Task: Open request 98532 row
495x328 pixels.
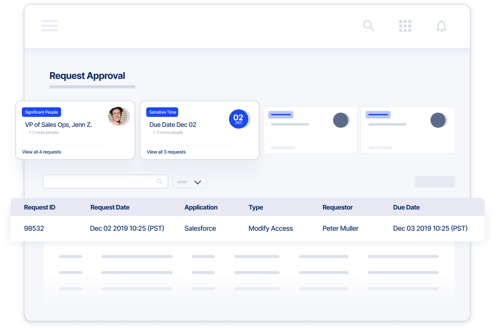Action: (34, 228)
